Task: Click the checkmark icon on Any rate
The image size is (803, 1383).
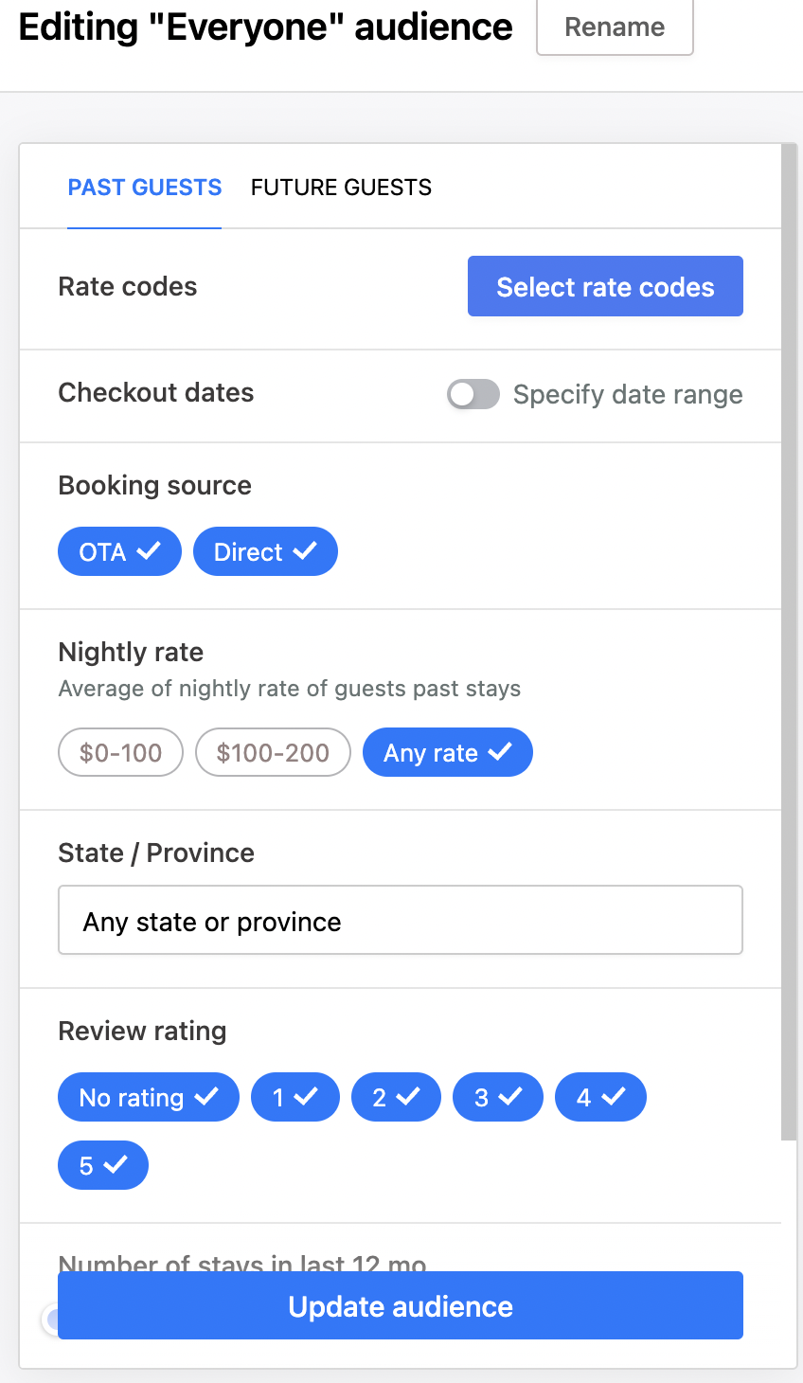Action: (x=500, y=752)
